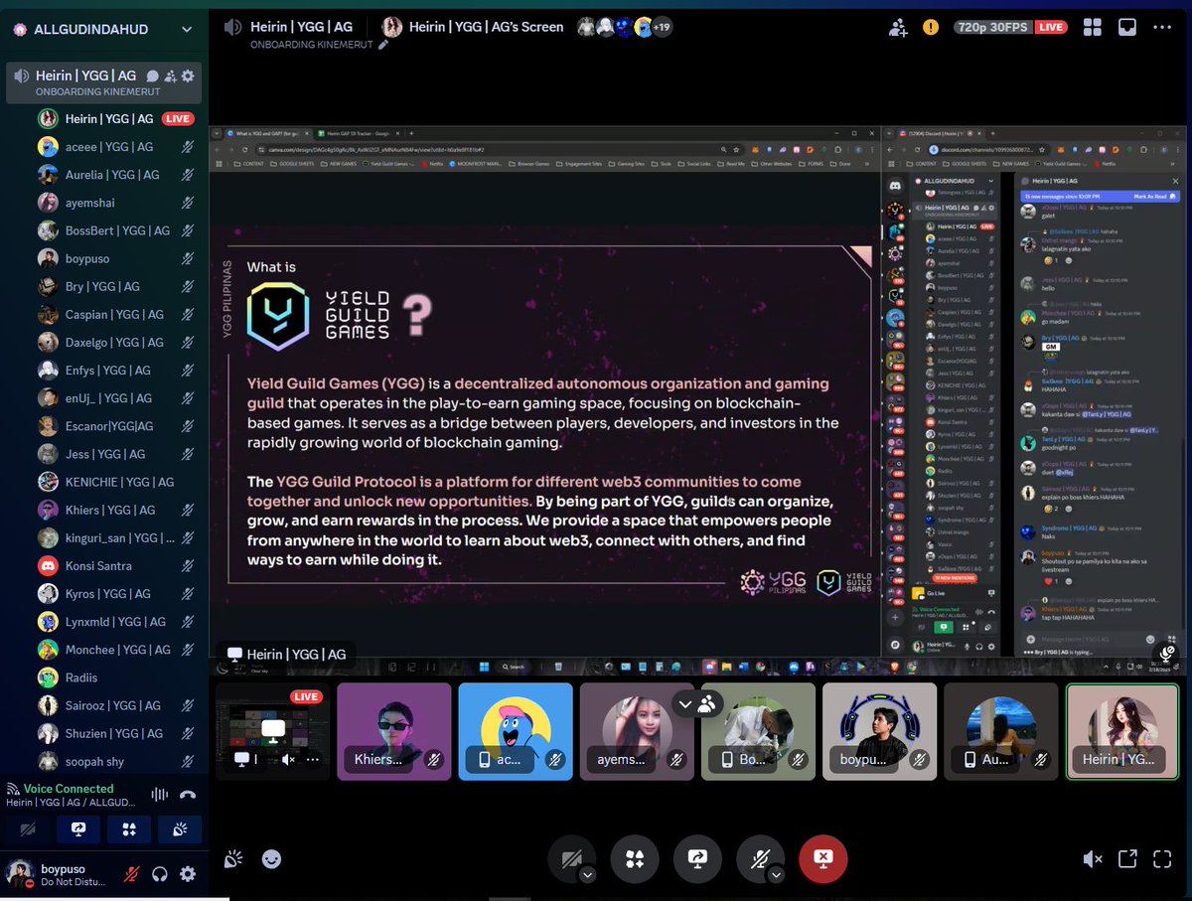Viewport: 1192px width, 901px height.
Task: Click the invite member icon in the top header
Action: pyautogui.click(x=898, y=28)
